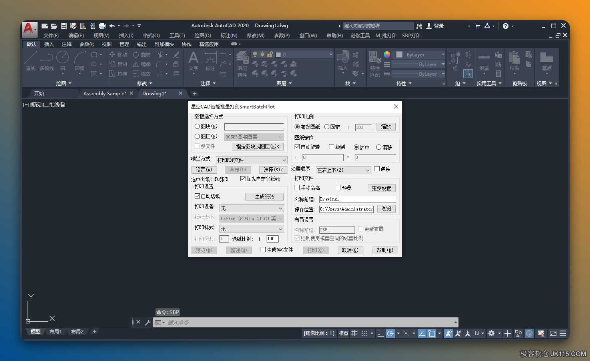Click the 指定图块或图层(P)< button

(x=258, y=146)
